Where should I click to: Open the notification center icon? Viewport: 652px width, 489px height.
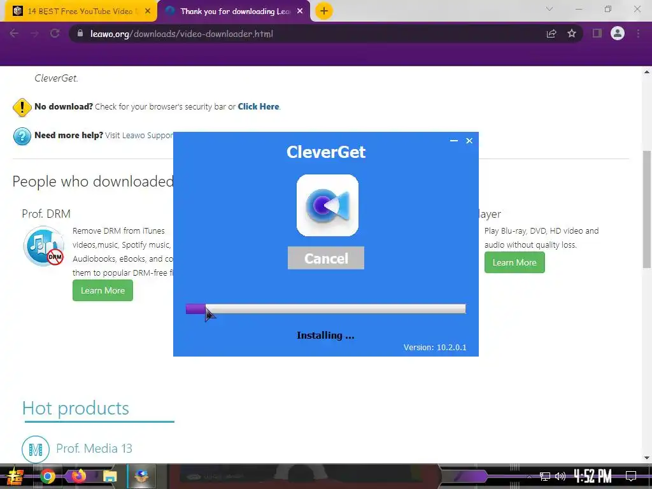pos(631,476)
